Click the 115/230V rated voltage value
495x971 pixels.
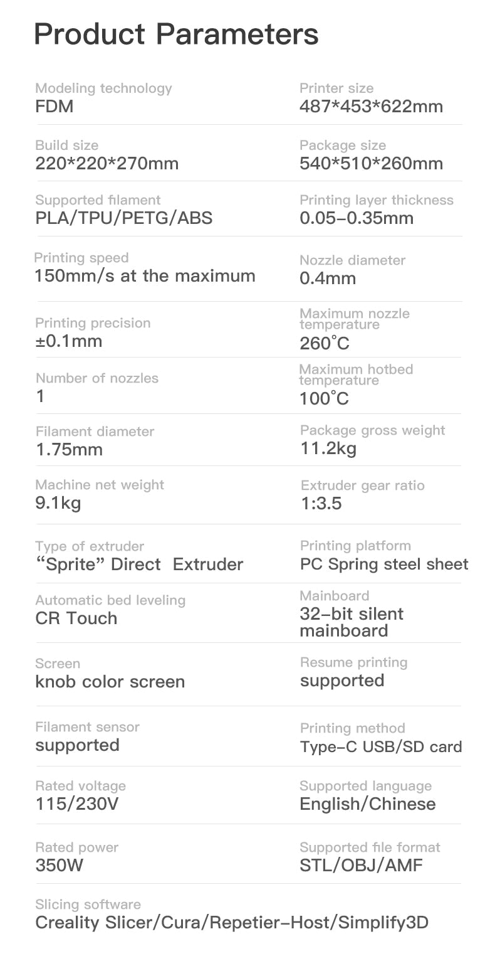pos(76,804)
